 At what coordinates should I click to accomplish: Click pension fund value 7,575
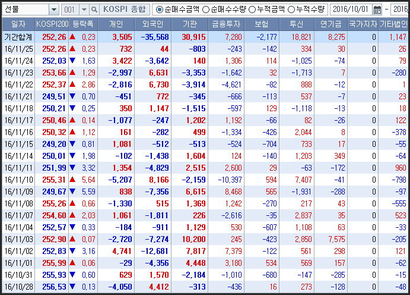pos(336,239)
